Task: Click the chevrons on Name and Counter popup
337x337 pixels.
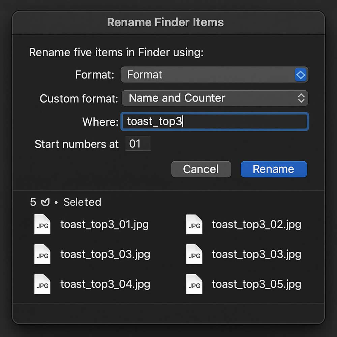Action: point(301,98)
